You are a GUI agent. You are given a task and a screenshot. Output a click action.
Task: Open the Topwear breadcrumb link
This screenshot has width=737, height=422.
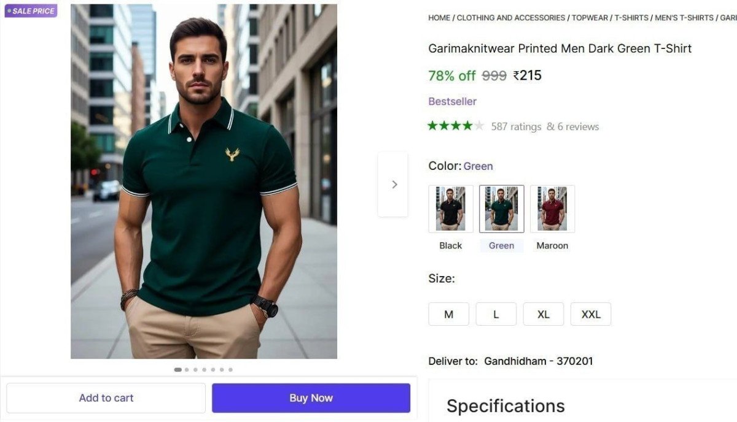(590, 18)
